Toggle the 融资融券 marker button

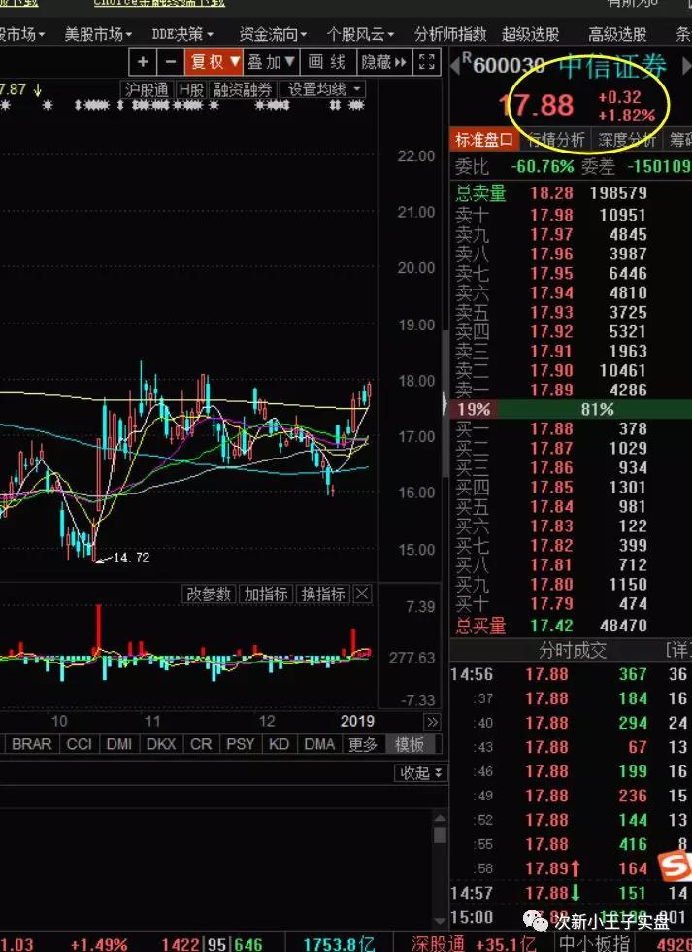(243, 89)
